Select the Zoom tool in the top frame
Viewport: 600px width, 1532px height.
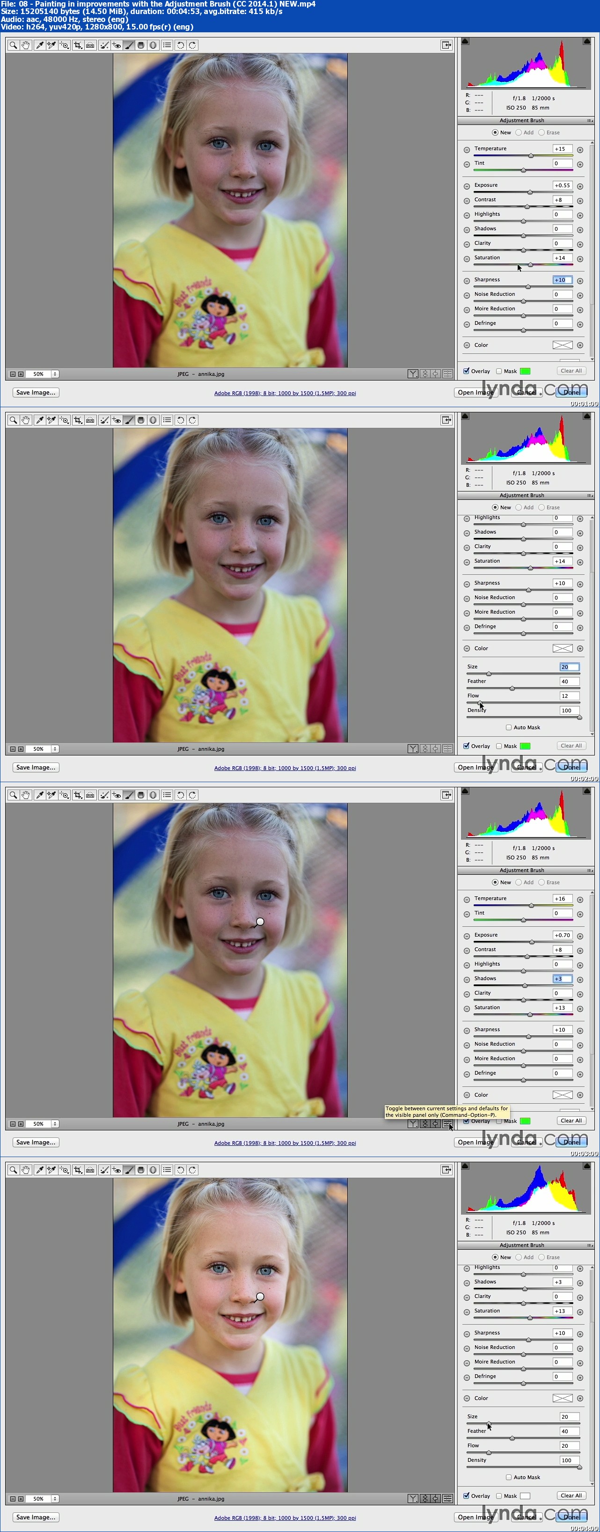pos(13,45)
